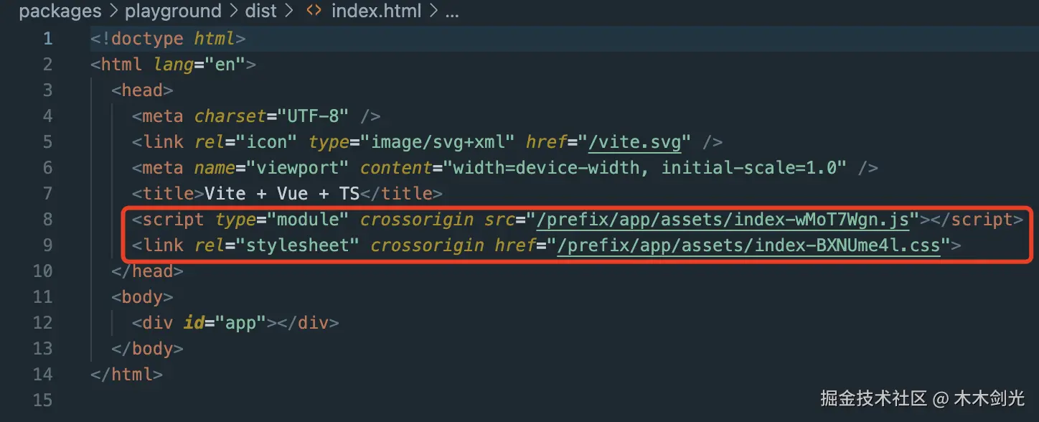The width and height of the screenshot is (1039, 422).
Task: Click the closing html tag
Action: (126, 375)
